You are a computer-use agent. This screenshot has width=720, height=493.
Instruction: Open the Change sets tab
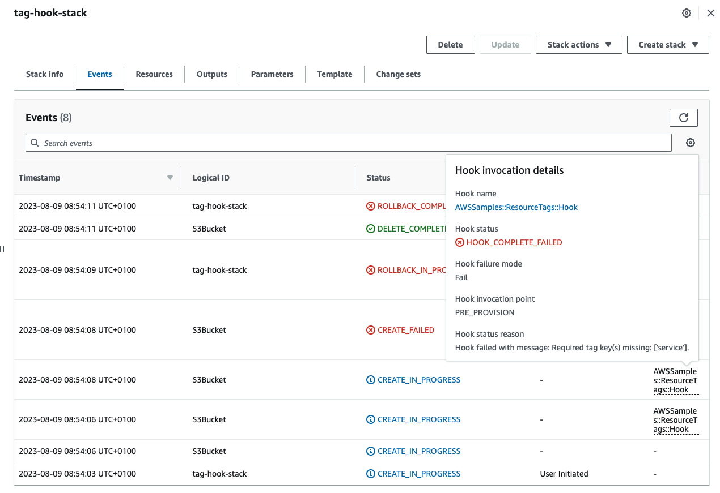pyautogui.click(x=399, y=74)
